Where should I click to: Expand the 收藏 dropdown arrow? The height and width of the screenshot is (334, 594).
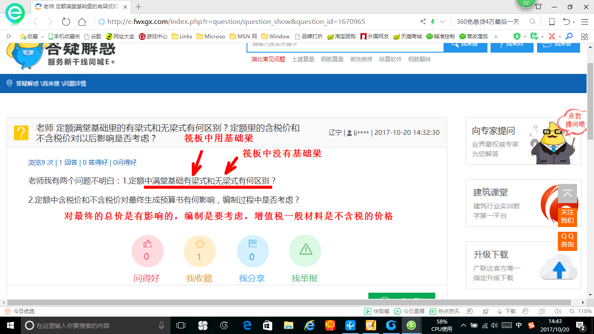pos(42,37)
